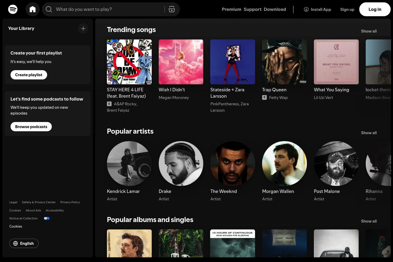Image resolution: width=393 pixels, height=262 pixels.
Task: Show all Popular albums and singles
Action: (x=369, y=221)
